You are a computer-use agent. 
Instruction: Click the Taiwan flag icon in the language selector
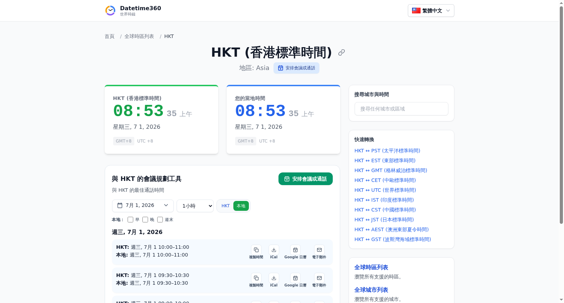click(416, 11)
